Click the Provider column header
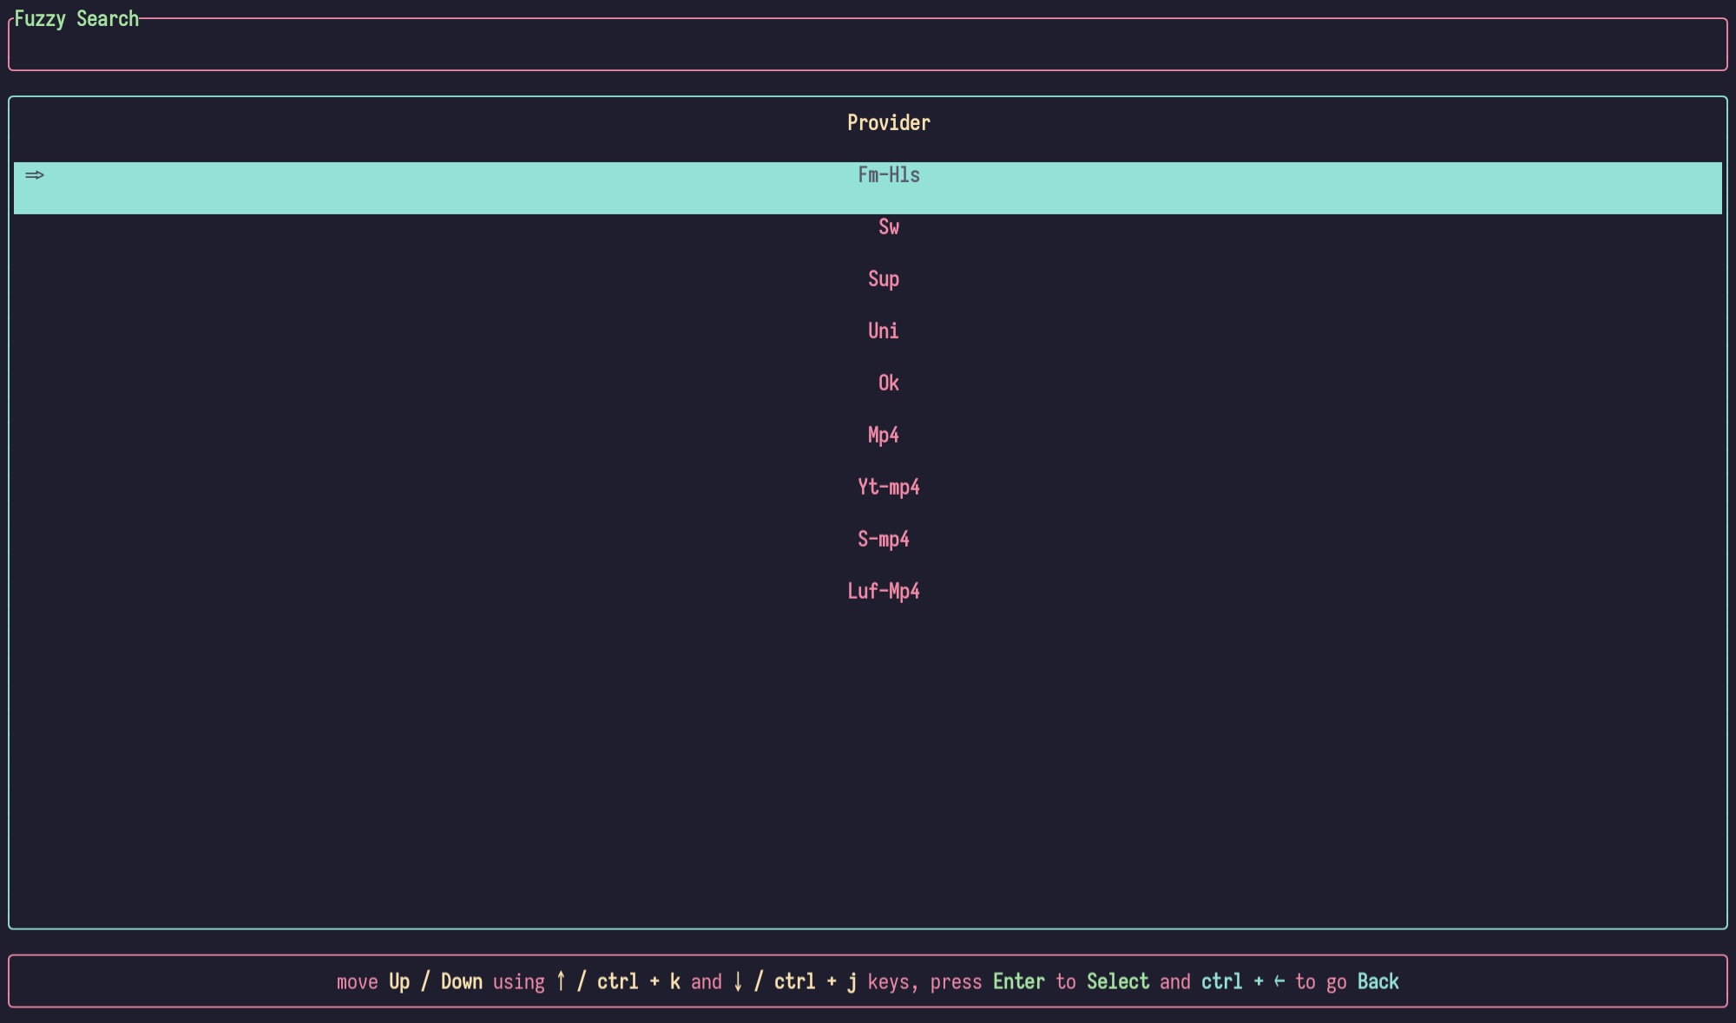Screen dimensions: 1736x1023 click(x=888, y=123)
